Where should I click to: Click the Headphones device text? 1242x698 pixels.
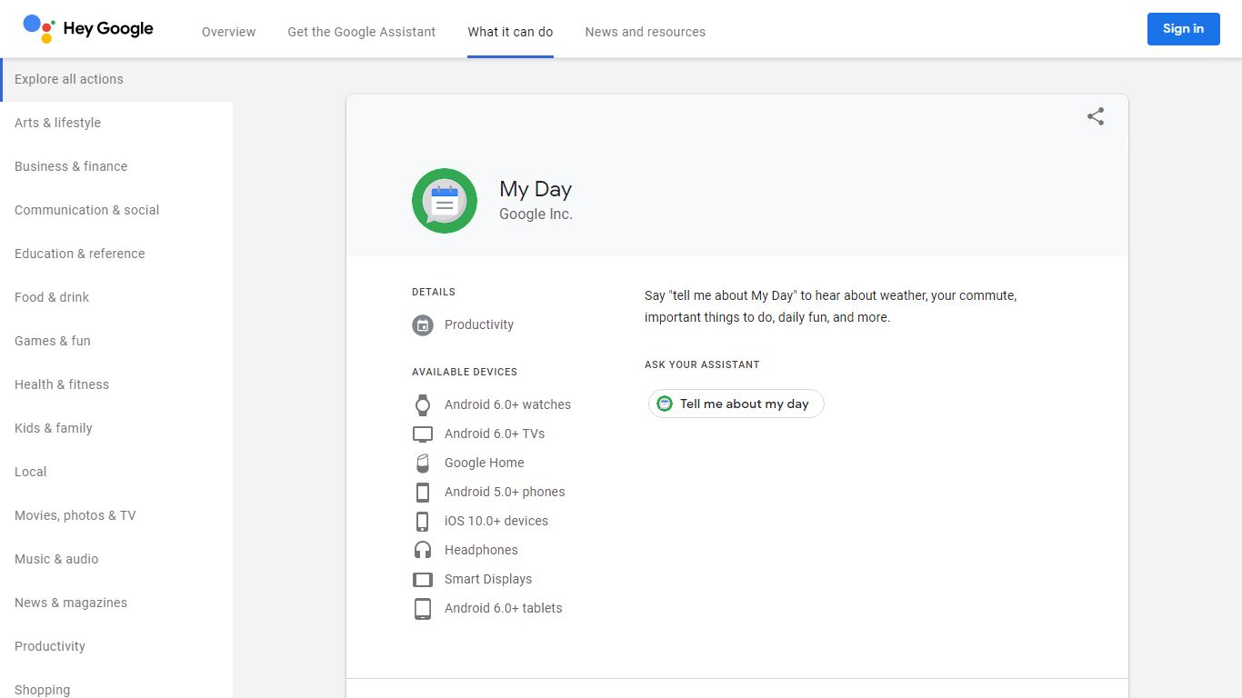click(x=481, y=550)
